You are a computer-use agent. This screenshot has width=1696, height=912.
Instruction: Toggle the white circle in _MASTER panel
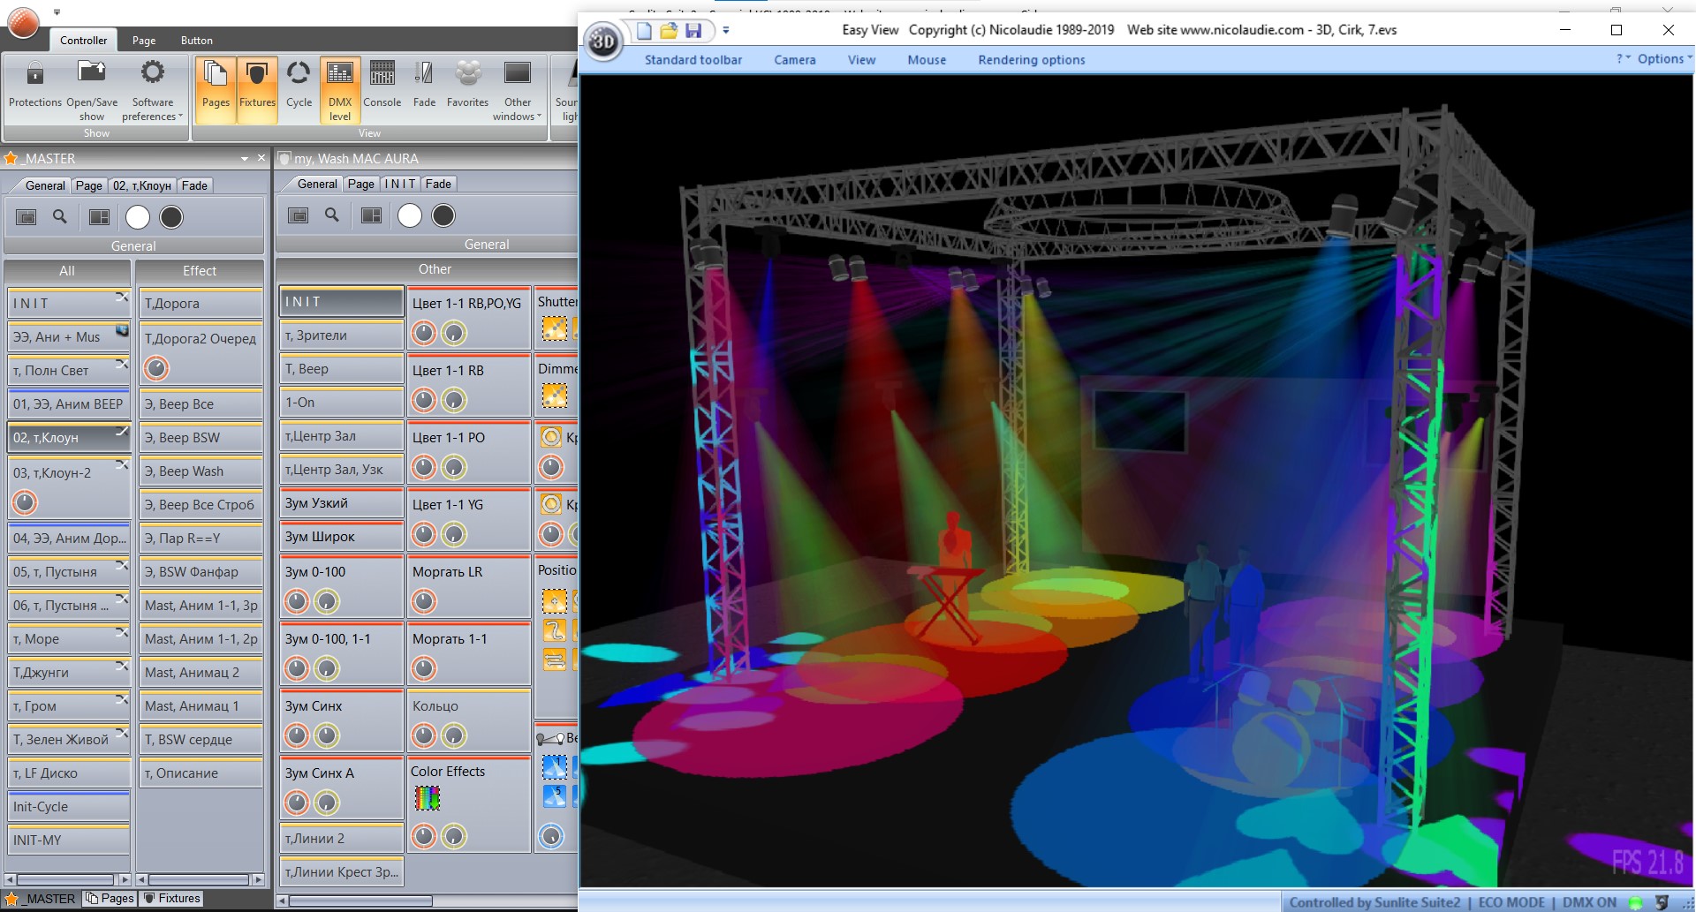pos(138,217)
